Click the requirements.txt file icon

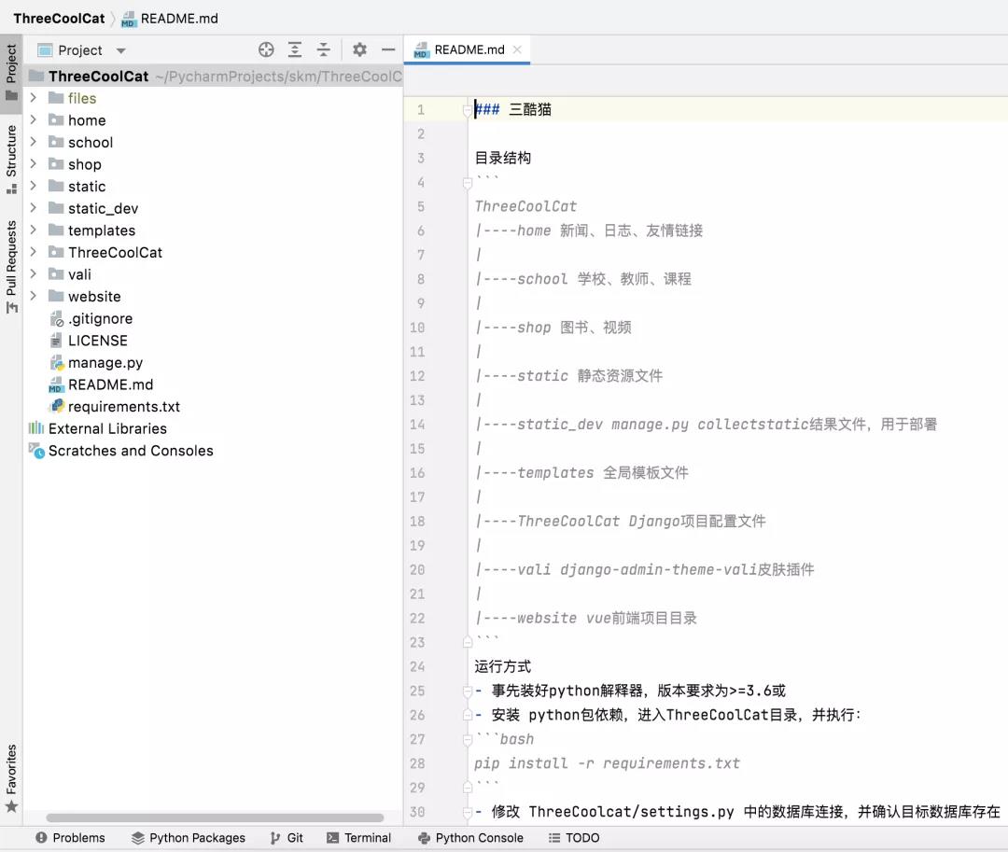(x=57, y=406)
